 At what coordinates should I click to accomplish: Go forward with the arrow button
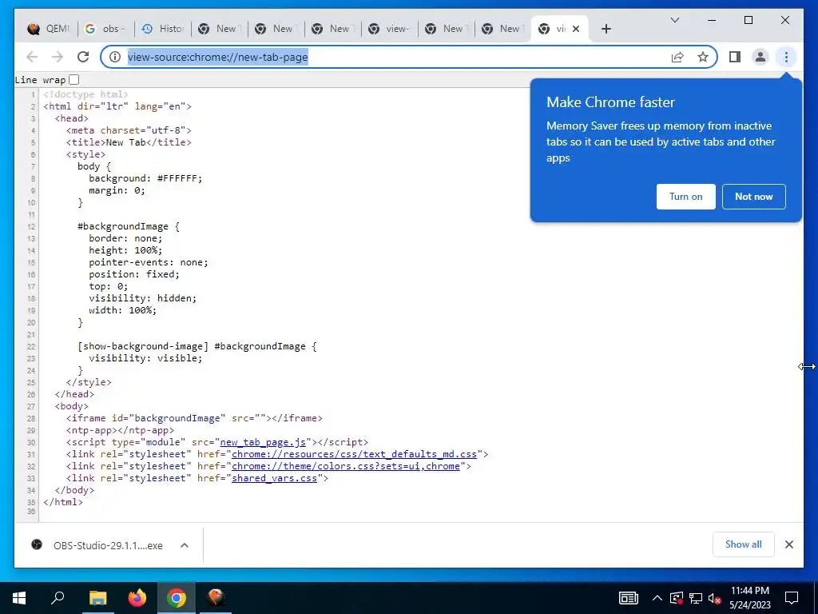click(58, 57)
